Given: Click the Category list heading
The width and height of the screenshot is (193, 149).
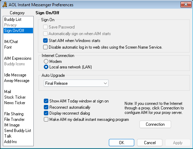Looking at the screenshot, I should click(17, 13).
